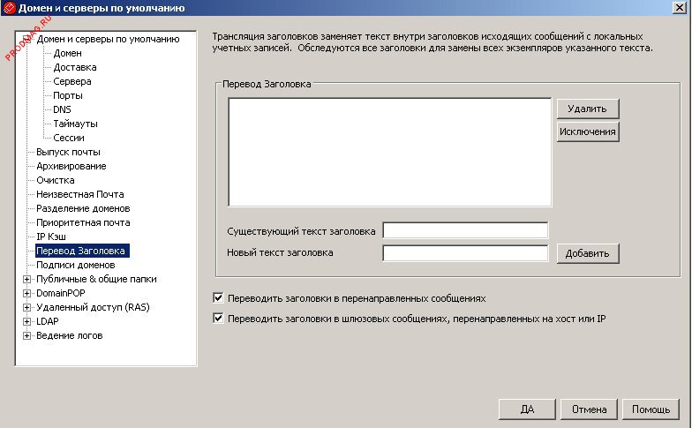Expand the LDAP tree node

coord(26,321)
